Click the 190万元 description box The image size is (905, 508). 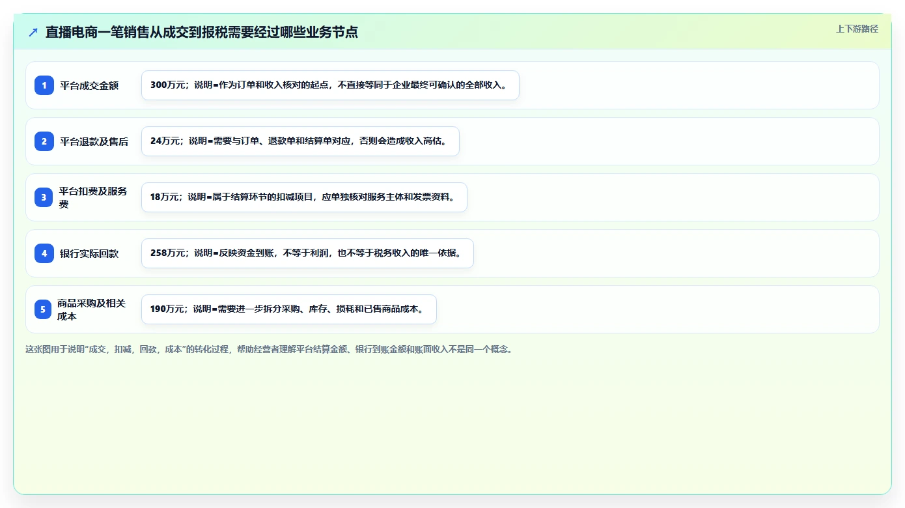coord(288,309)
